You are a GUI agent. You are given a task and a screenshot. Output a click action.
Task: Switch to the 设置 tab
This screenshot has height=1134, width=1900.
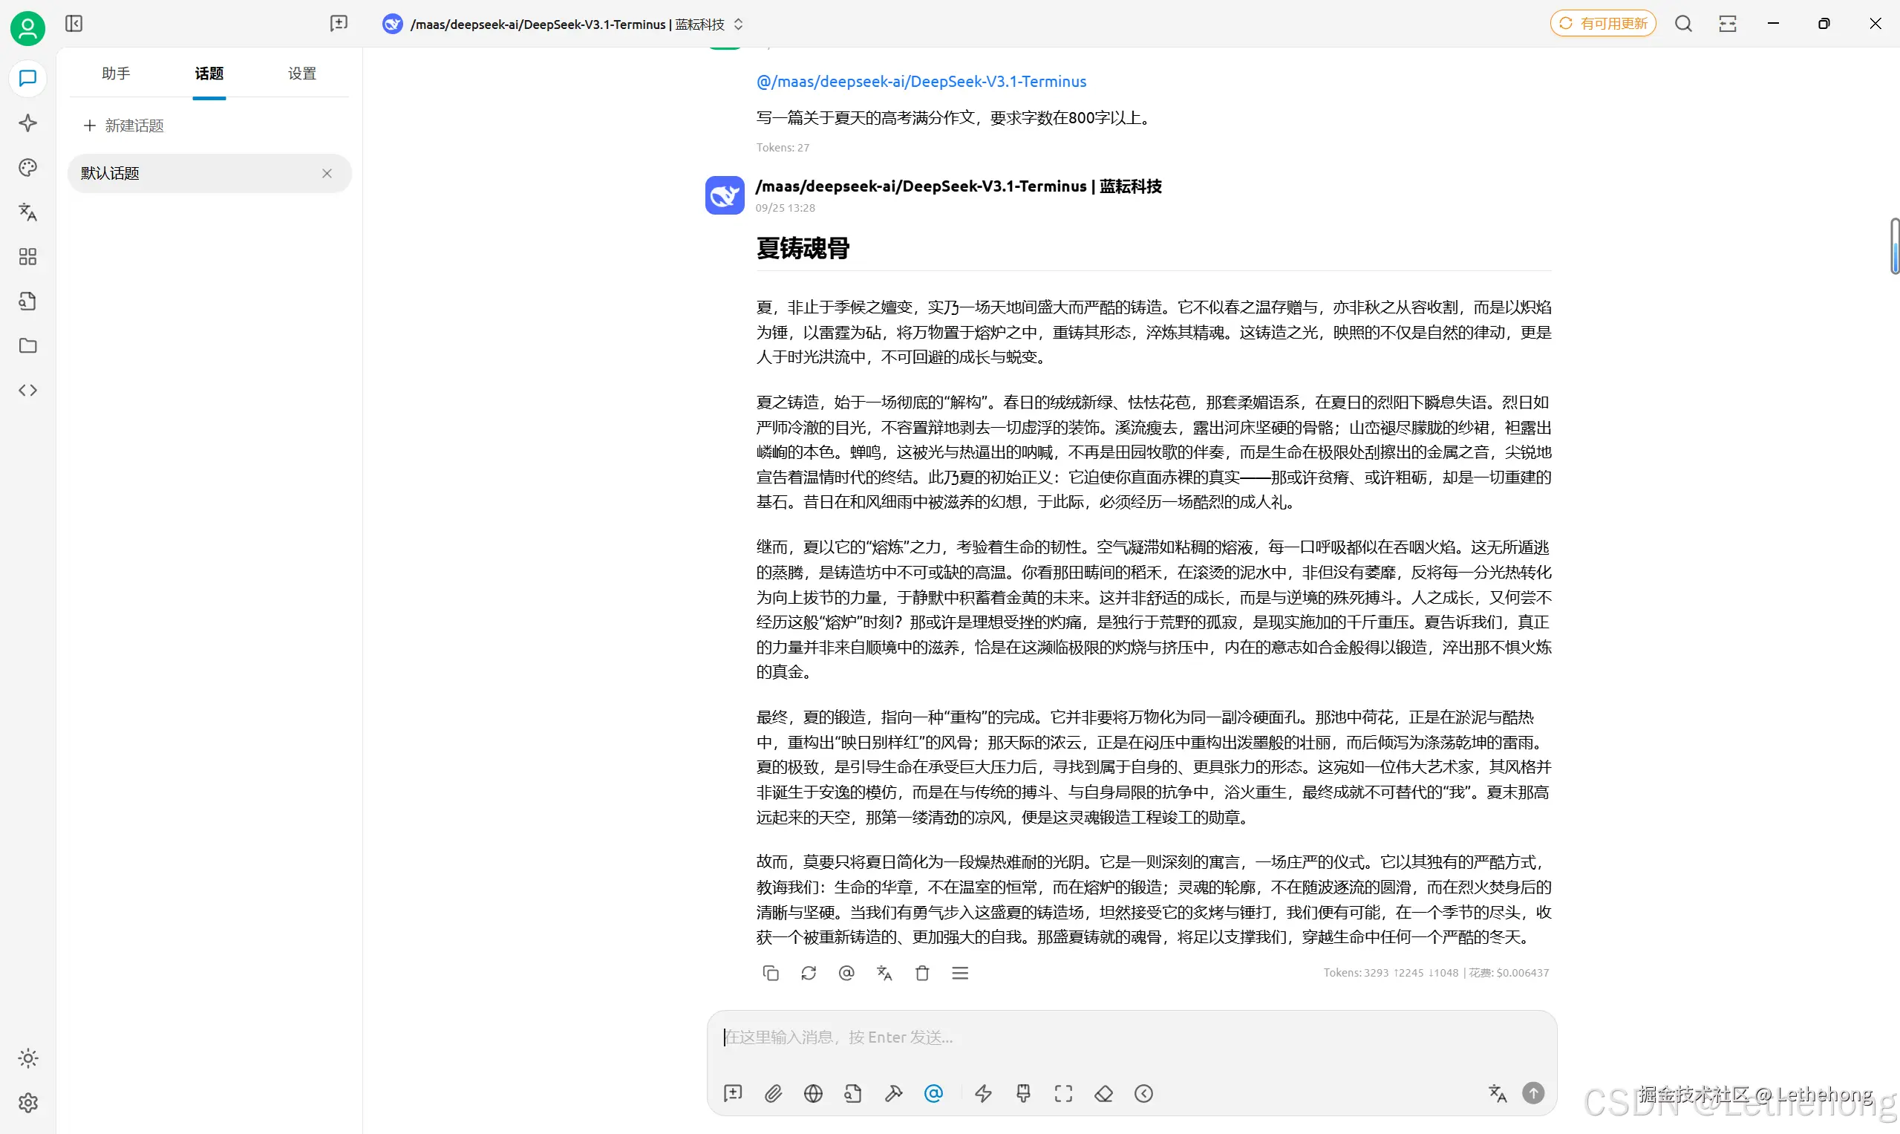301,74
